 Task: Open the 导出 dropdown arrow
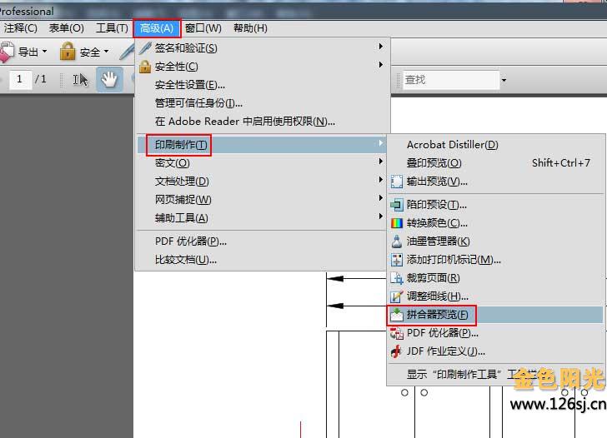(44, 52)
